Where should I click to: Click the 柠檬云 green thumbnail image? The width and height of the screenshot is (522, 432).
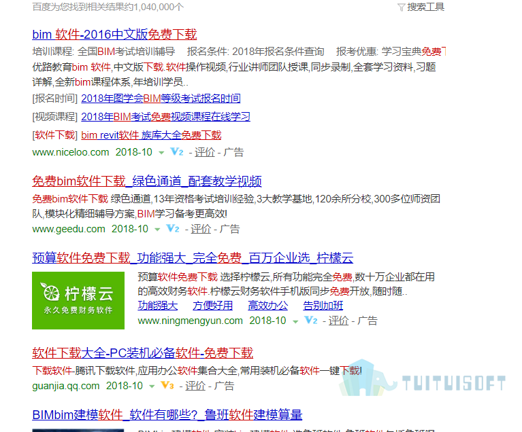click(x=78, y=300)
